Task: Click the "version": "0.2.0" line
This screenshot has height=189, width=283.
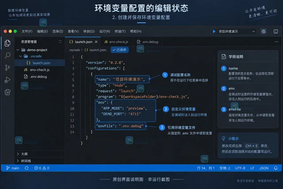Action: pos(105,62)
